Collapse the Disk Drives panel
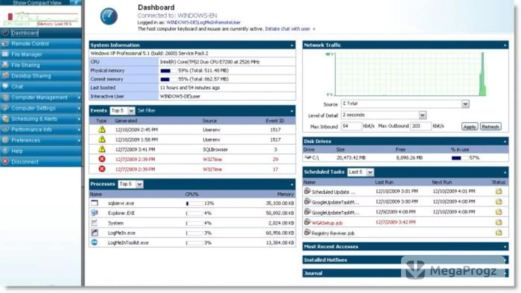The image size is (521, 293). click(505, 141)
